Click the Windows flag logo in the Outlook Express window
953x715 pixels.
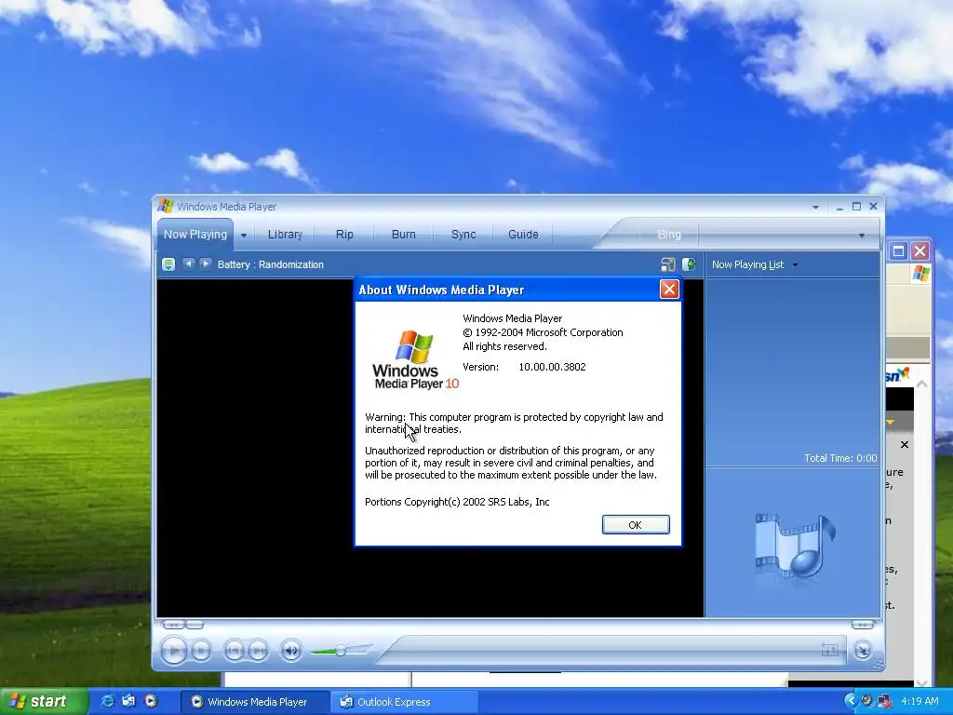pyautogui.click(x=920, y=274)
